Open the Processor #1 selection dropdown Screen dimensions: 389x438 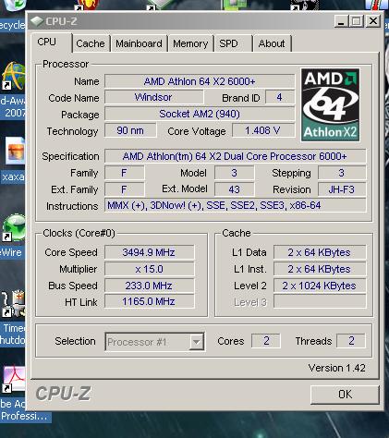pyautogui.click(x=154, y=342)
